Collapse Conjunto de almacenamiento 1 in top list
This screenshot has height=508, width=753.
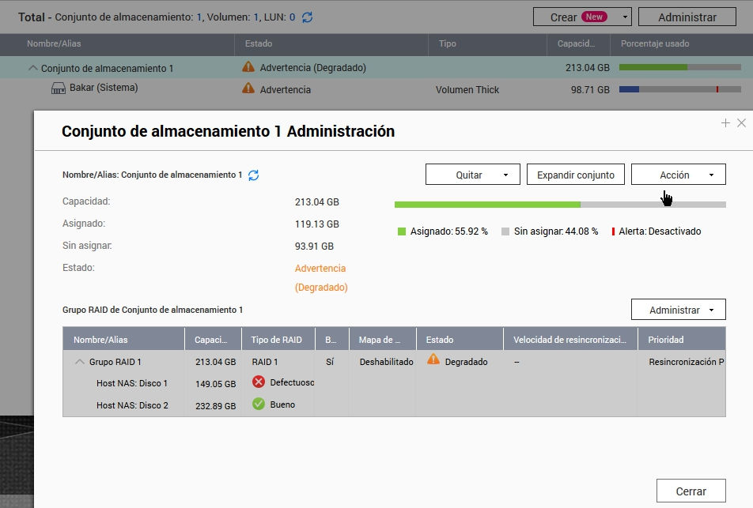click(32, 68)
